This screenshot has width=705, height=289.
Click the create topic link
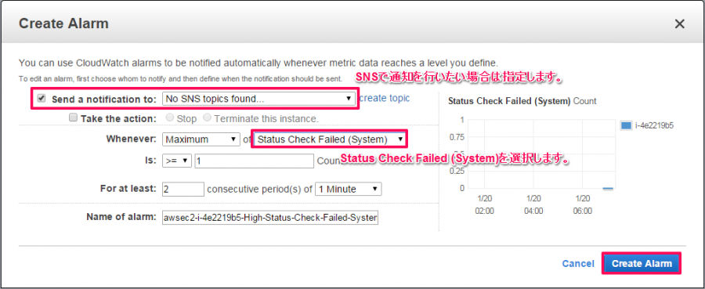point(385,98)
